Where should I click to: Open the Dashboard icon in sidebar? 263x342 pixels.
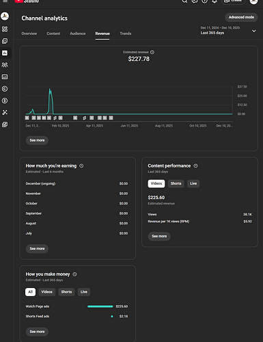pyautogui.click(x=5, y=29)
